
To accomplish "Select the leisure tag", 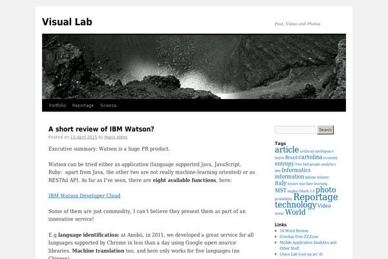I will click(293, 184).
